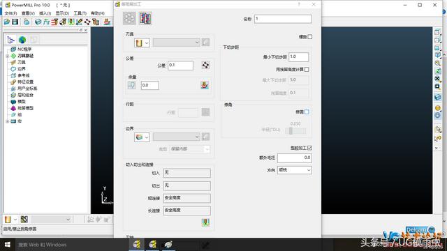Screen dimensions: 447x251
Task: Click the wireframe globe icon in right toolbar
Action: [x=438, y=115]
